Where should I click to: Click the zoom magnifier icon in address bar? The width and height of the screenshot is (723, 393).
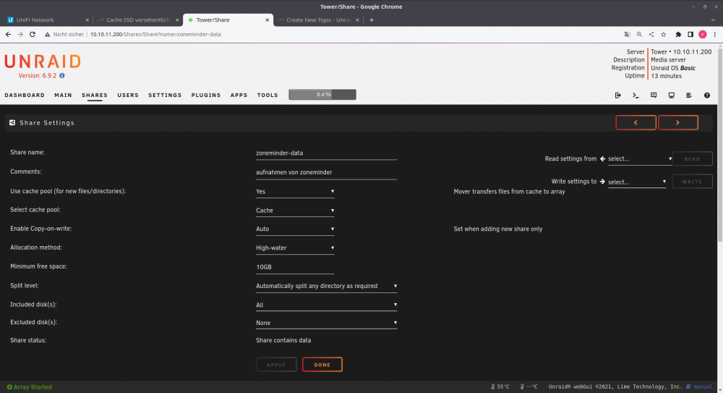[639, 34]
